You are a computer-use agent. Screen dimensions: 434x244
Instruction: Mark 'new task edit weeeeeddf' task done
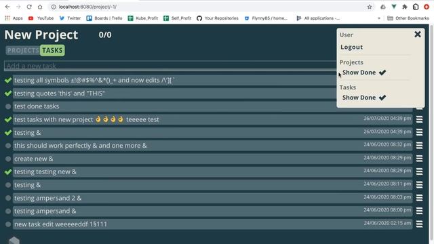pos(8,224)
